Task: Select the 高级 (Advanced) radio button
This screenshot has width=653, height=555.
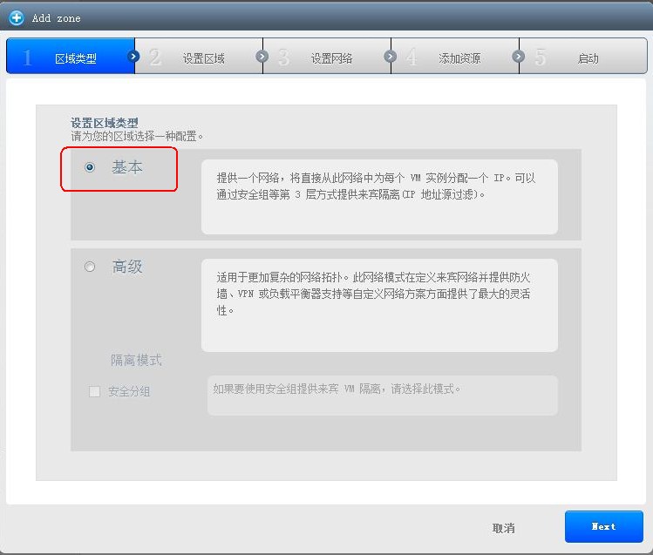Action: [x=90, y=267]
